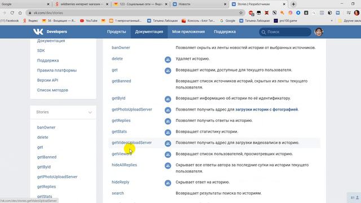Open the Google bookmark
The height and width of the screenshot is (203, 361).
[227, 21]
